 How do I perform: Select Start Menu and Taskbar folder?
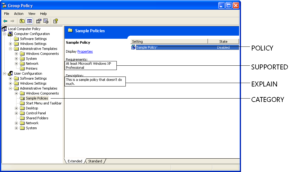43,103
